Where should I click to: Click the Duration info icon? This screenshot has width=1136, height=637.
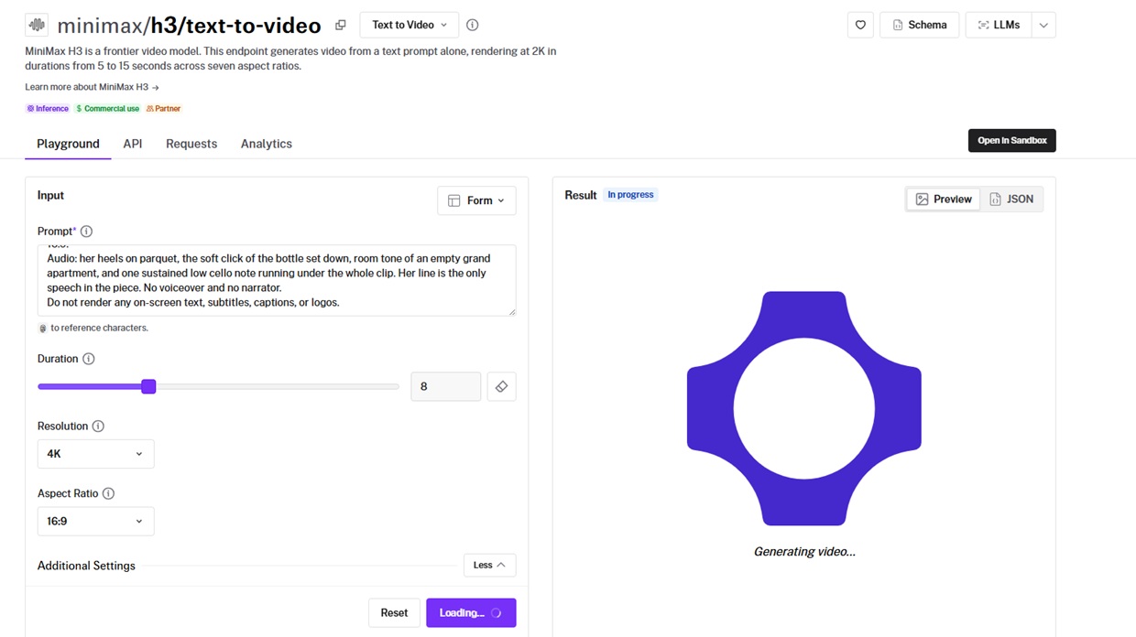89,359
